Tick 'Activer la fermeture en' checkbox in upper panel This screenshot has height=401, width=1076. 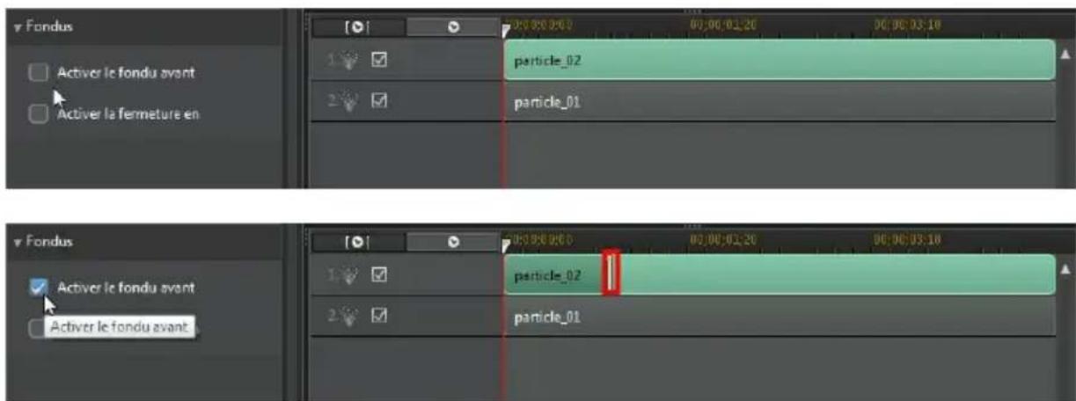38,113
